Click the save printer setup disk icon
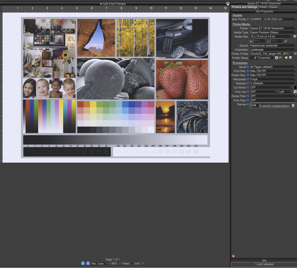Screen dimensions: 297x268 290,58
